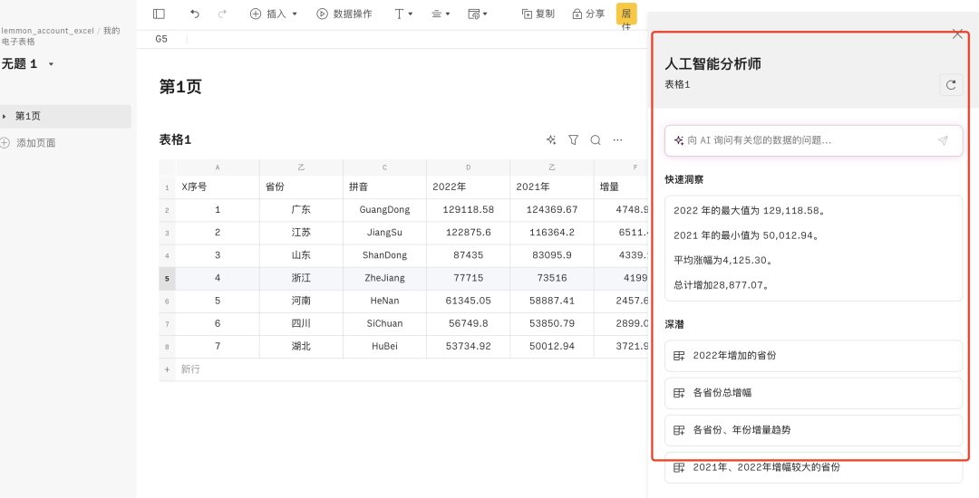Screen dimensions: 979x498
Task: Redo the last action
Action: pyautogui.click(x=222, y=14)
